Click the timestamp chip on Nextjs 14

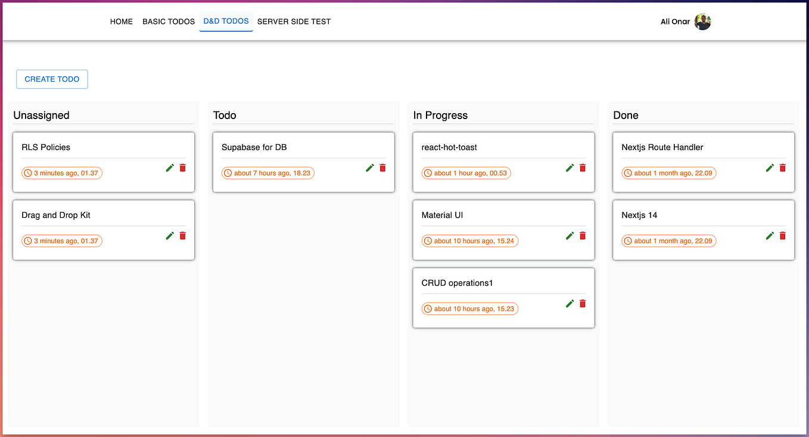pyautogui.click(x=668, y=241)
